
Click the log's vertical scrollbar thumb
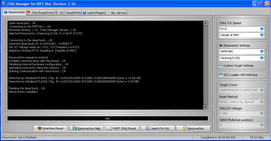pos(205,65)
